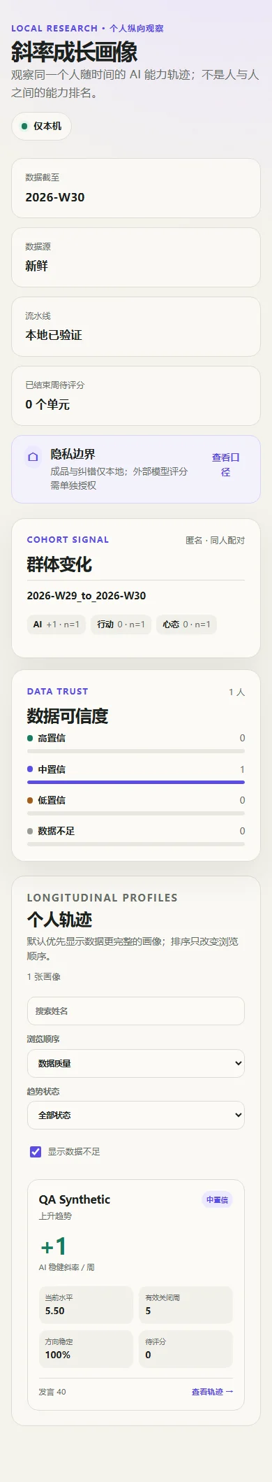Open the 浏览顺序 数据质量 dropdown

coord(136,1063)
